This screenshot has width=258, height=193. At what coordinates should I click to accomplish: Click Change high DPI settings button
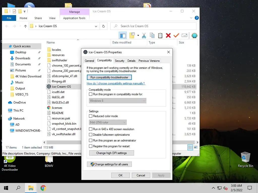(111, 153)
